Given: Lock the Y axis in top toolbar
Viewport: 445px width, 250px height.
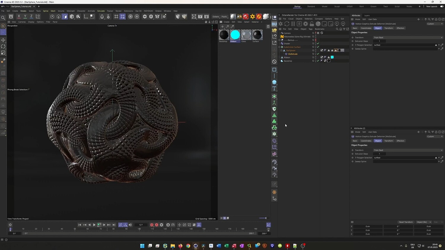Looking at the screenshot, I should (25, 17).
